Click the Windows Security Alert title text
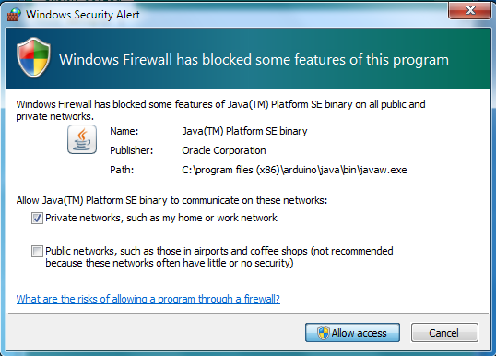Viewport: 496px width, 356px height. point(83,15)
